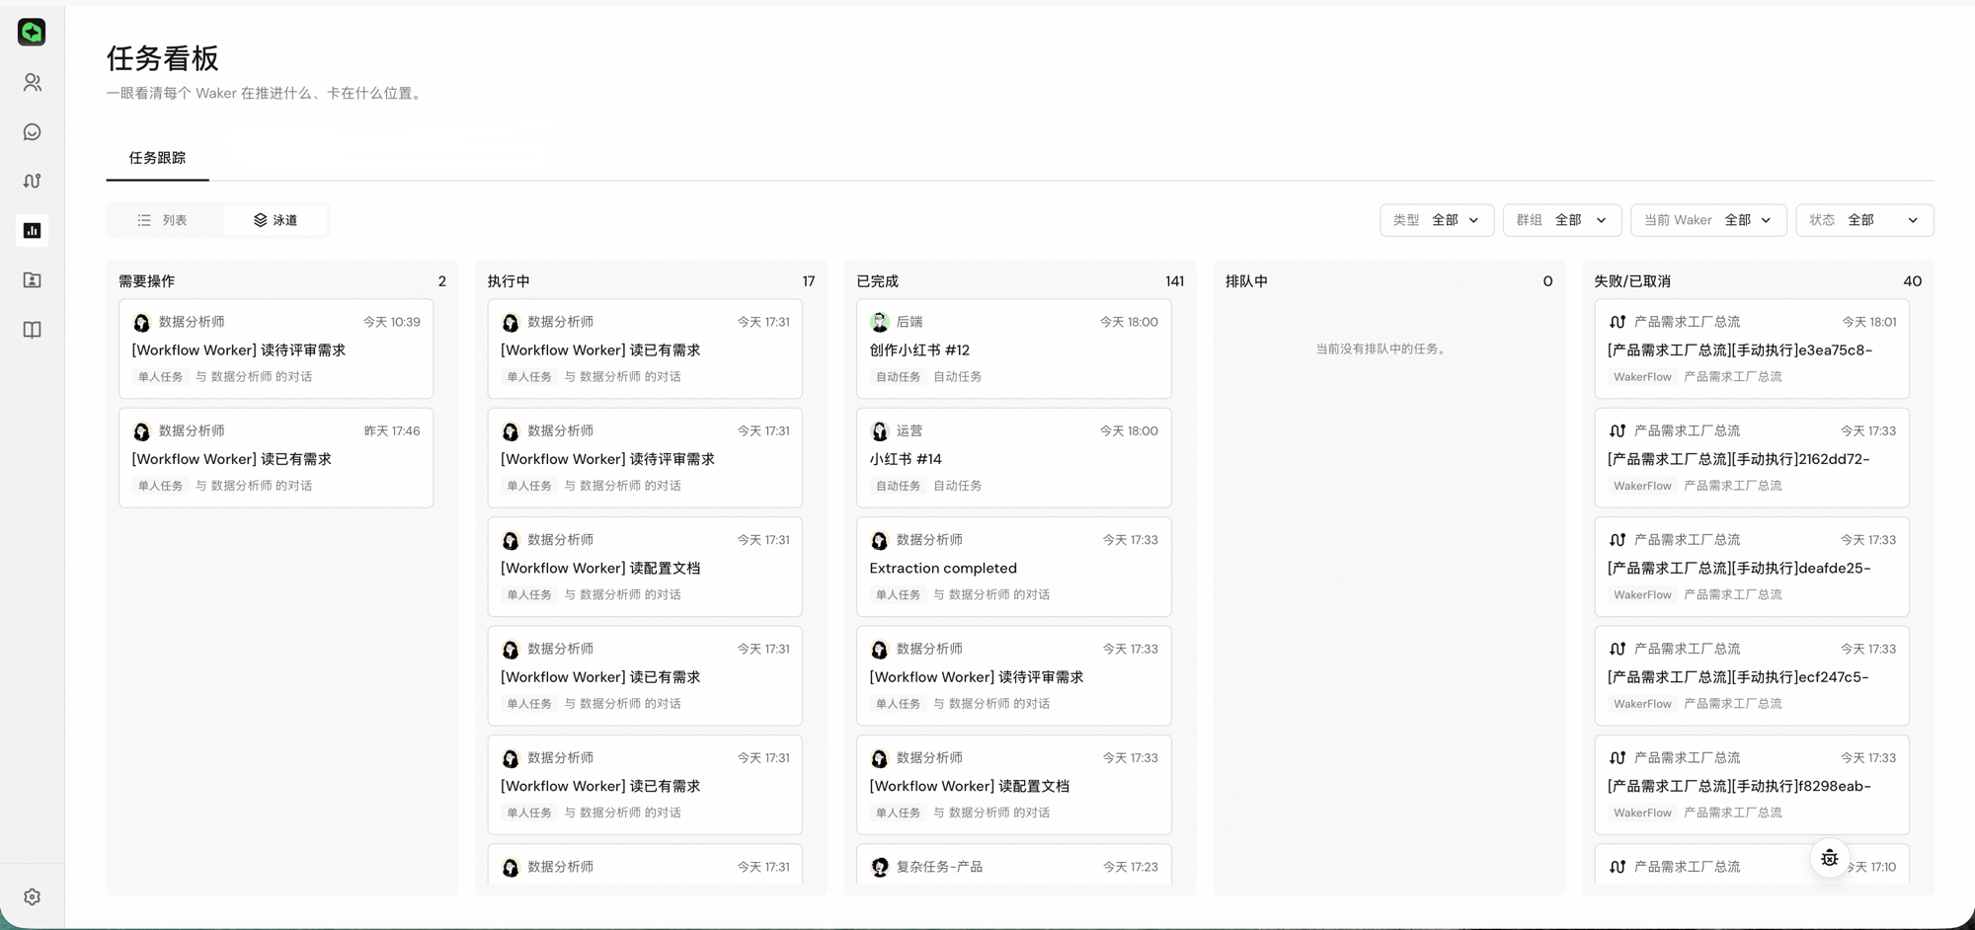Click avatar on 已完成 读配置文档 card
Screen dimensions: 1975x930
[x=879, y=758]
